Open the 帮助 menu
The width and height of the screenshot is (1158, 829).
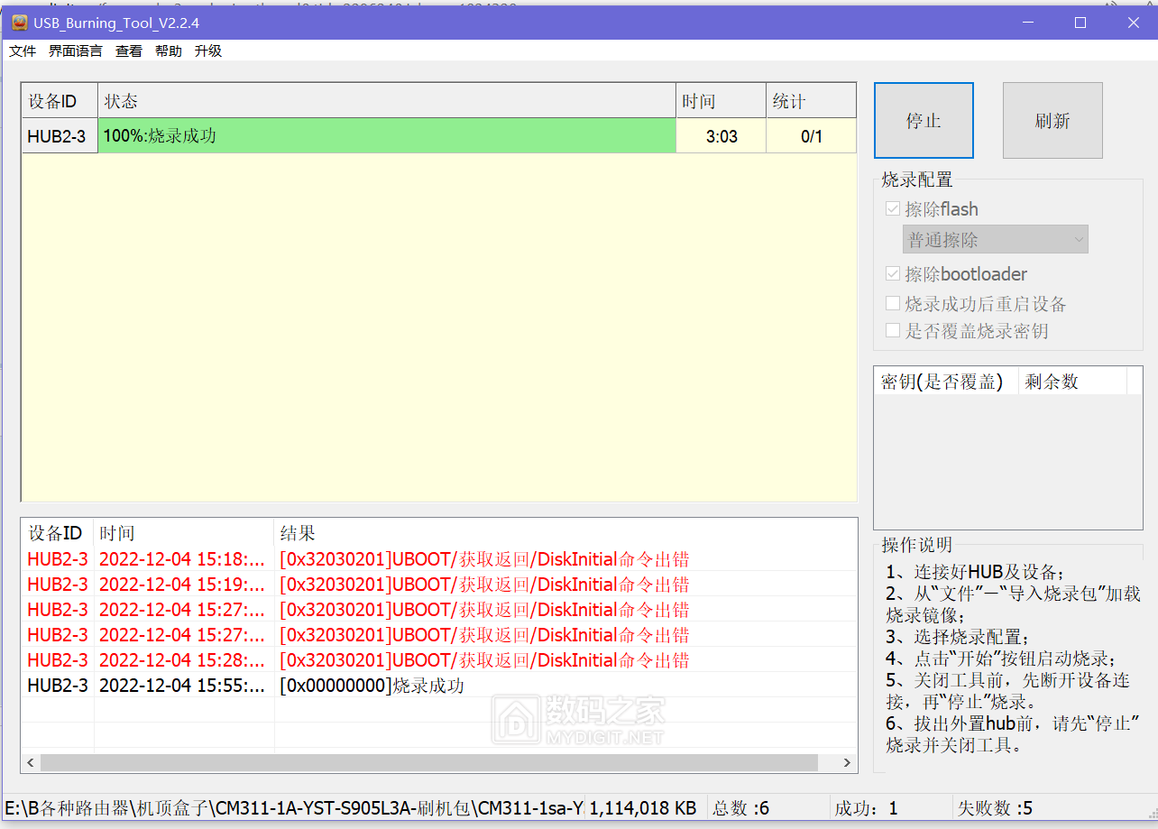click(x=169, y=51)
